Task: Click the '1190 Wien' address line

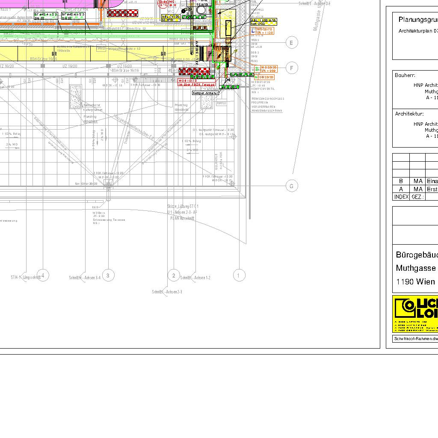Action: (x=415, y=281)
